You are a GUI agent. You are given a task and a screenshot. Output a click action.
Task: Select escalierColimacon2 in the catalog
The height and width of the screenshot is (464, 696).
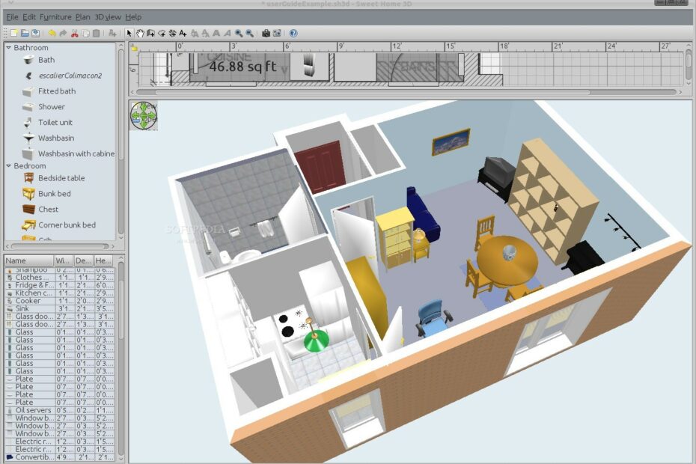tap(70, 76)
